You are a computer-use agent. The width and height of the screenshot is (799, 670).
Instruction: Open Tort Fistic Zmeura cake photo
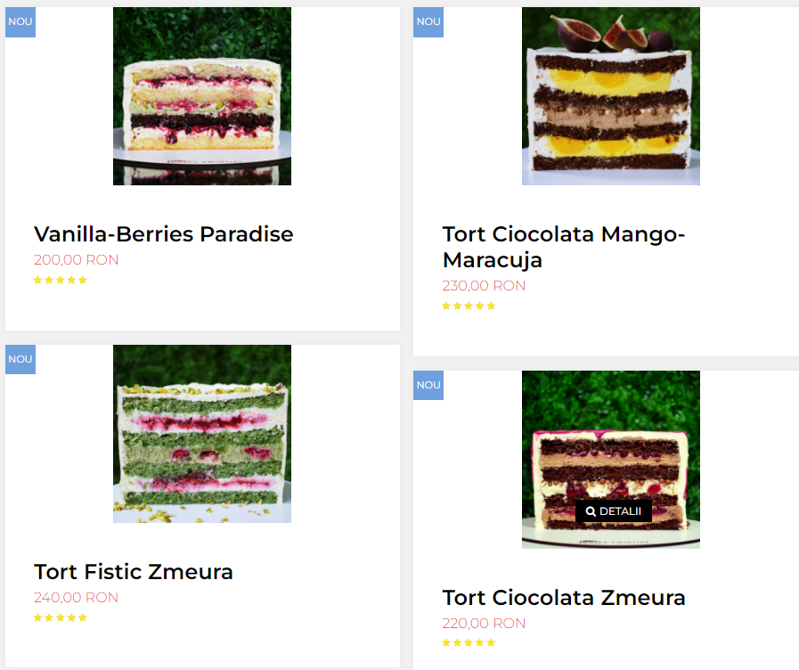click(x=202, y=434)
